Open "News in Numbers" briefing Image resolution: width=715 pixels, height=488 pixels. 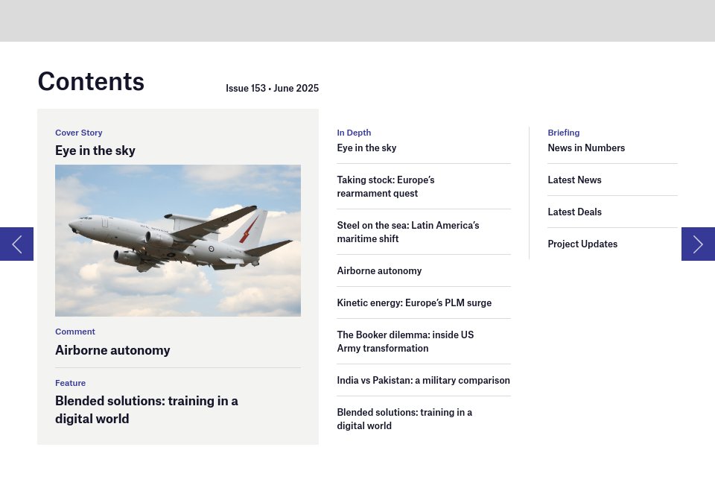tap(586, 148)
